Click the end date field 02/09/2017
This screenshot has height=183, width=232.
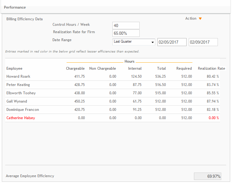[x=203, y=42]
